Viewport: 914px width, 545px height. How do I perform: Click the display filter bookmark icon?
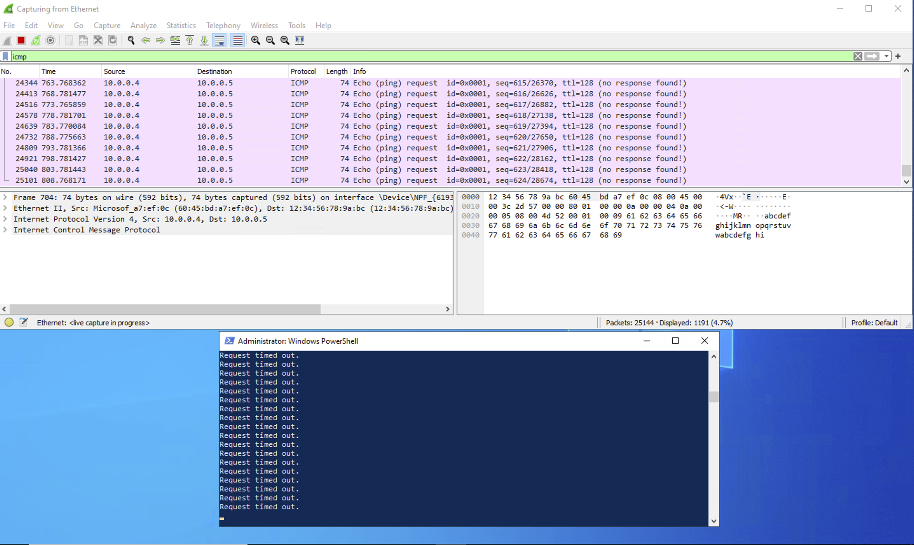tap(5, 57)
